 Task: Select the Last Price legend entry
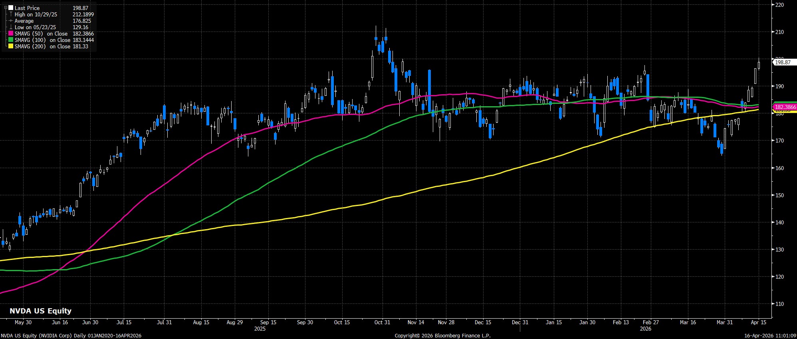[x=27, y=8]
